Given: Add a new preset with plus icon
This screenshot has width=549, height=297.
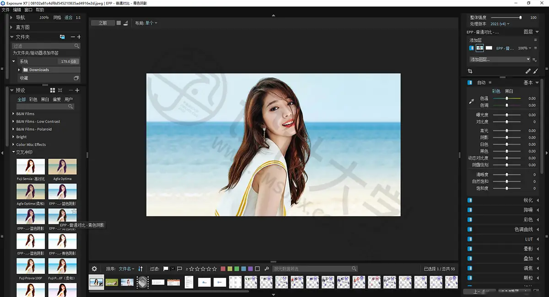Looking at the screenshot, I should [77, 90].
